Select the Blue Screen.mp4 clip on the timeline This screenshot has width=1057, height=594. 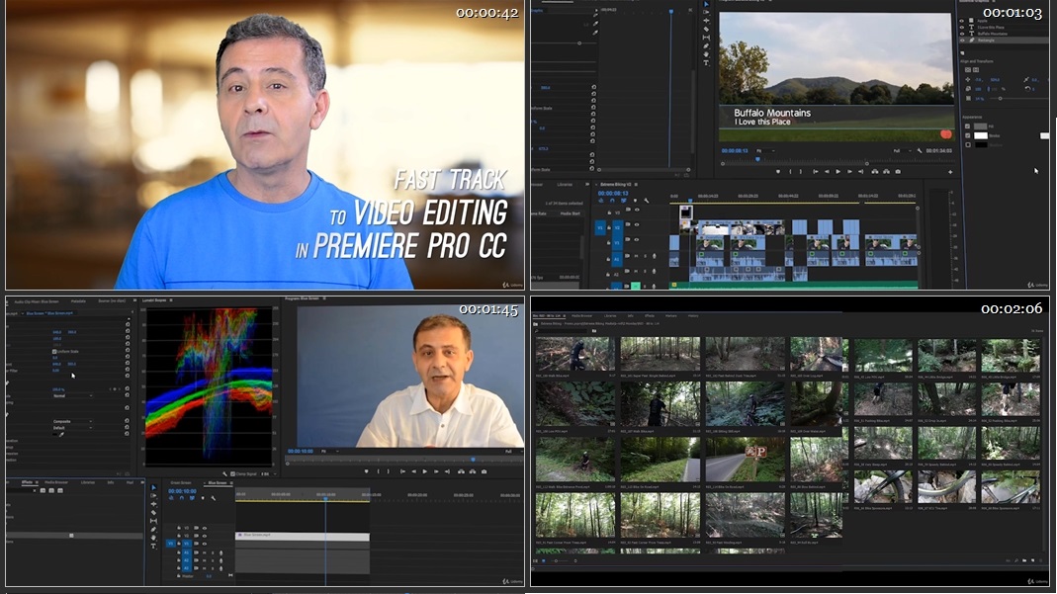[302, 536]
